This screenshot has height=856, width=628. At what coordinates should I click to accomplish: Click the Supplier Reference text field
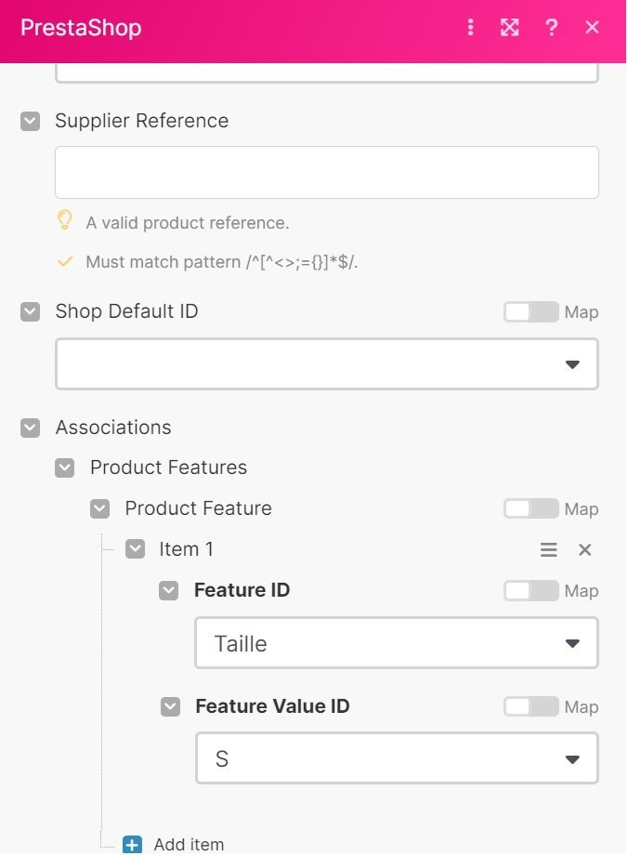tap(327, 172)
